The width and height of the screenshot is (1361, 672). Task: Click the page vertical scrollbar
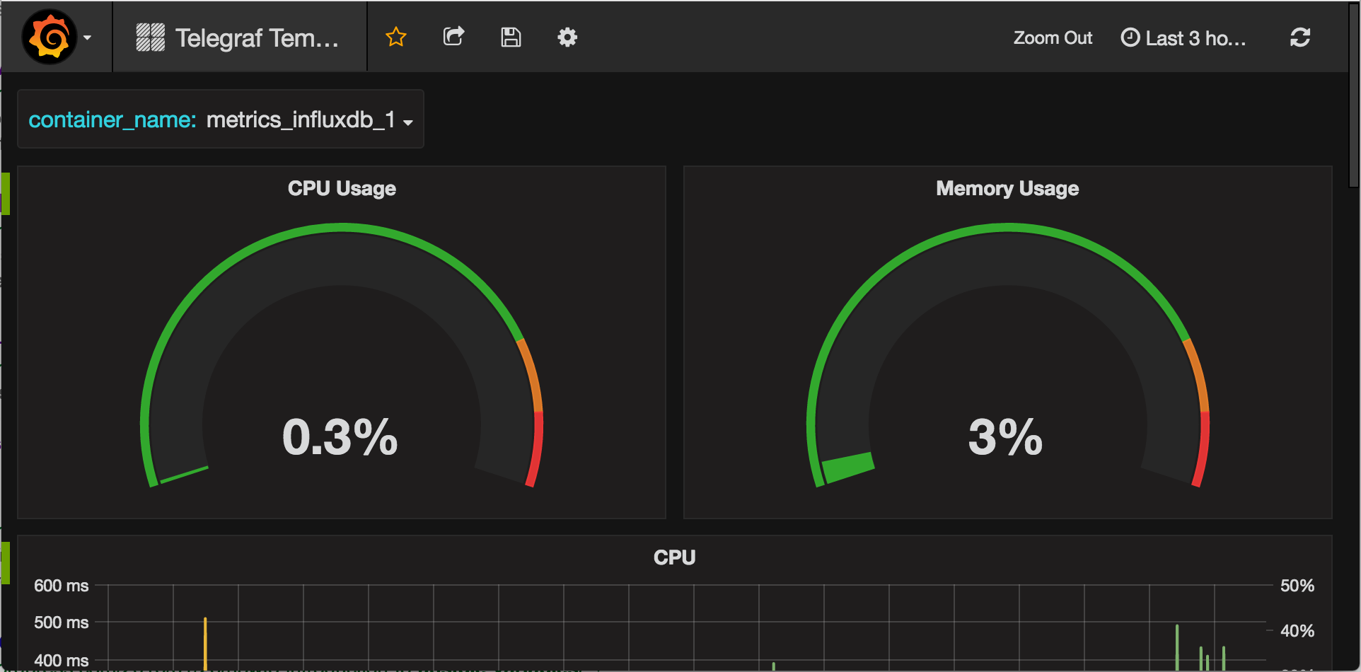pyautogui.click(x=1354, y=95)
